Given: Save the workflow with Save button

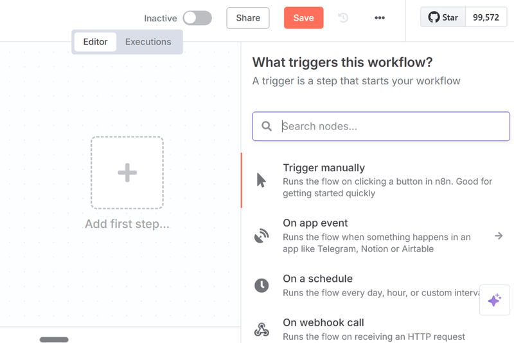Looking at the screenshot, I should [x=303, y=18].
